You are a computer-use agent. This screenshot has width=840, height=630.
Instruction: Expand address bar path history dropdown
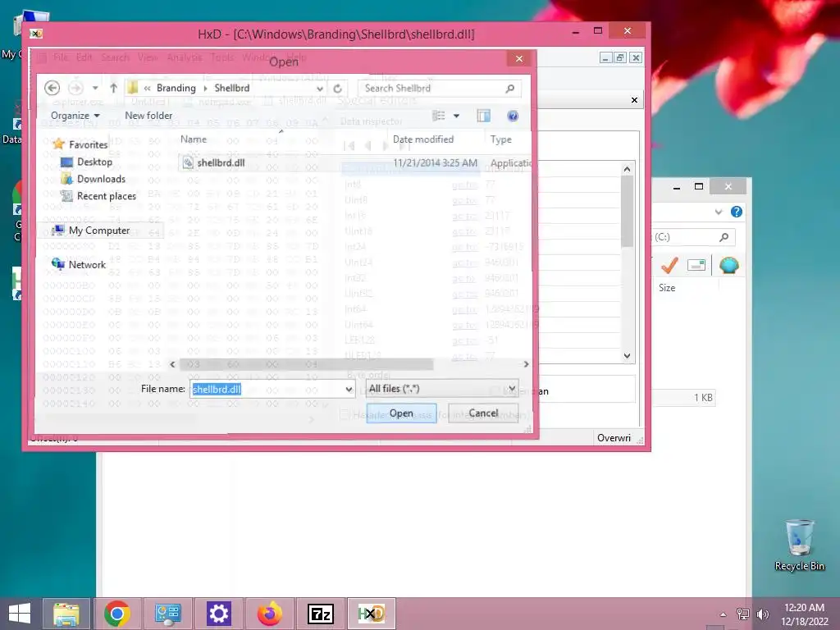319,89
